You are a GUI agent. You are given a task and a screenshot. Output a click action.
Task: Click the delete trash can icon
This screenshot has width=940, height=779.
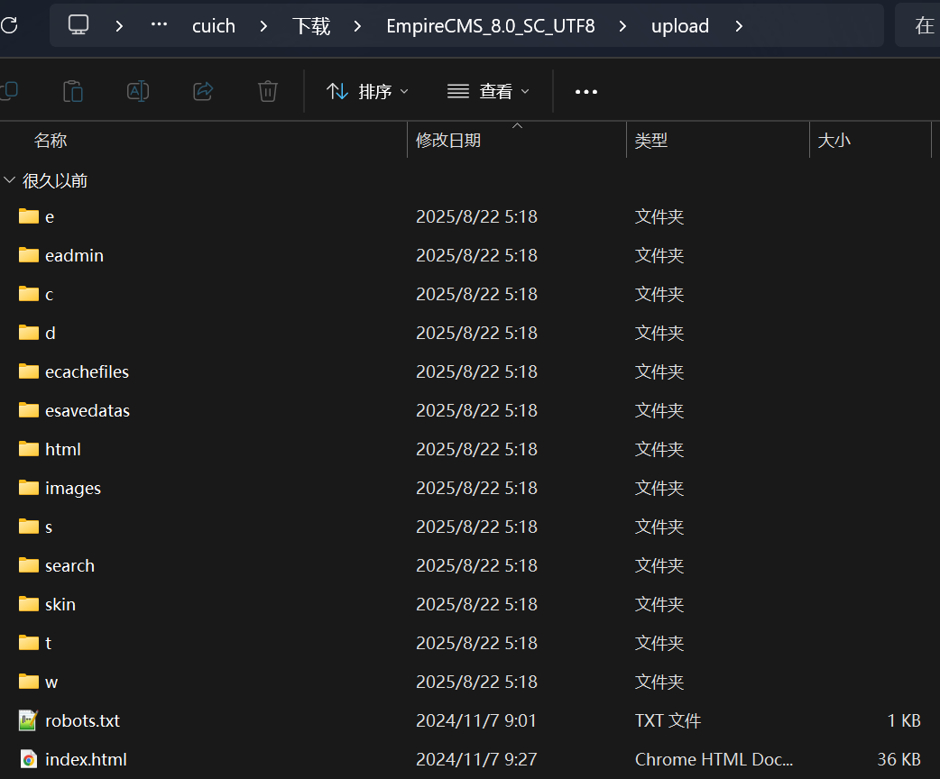click(267, 91)
